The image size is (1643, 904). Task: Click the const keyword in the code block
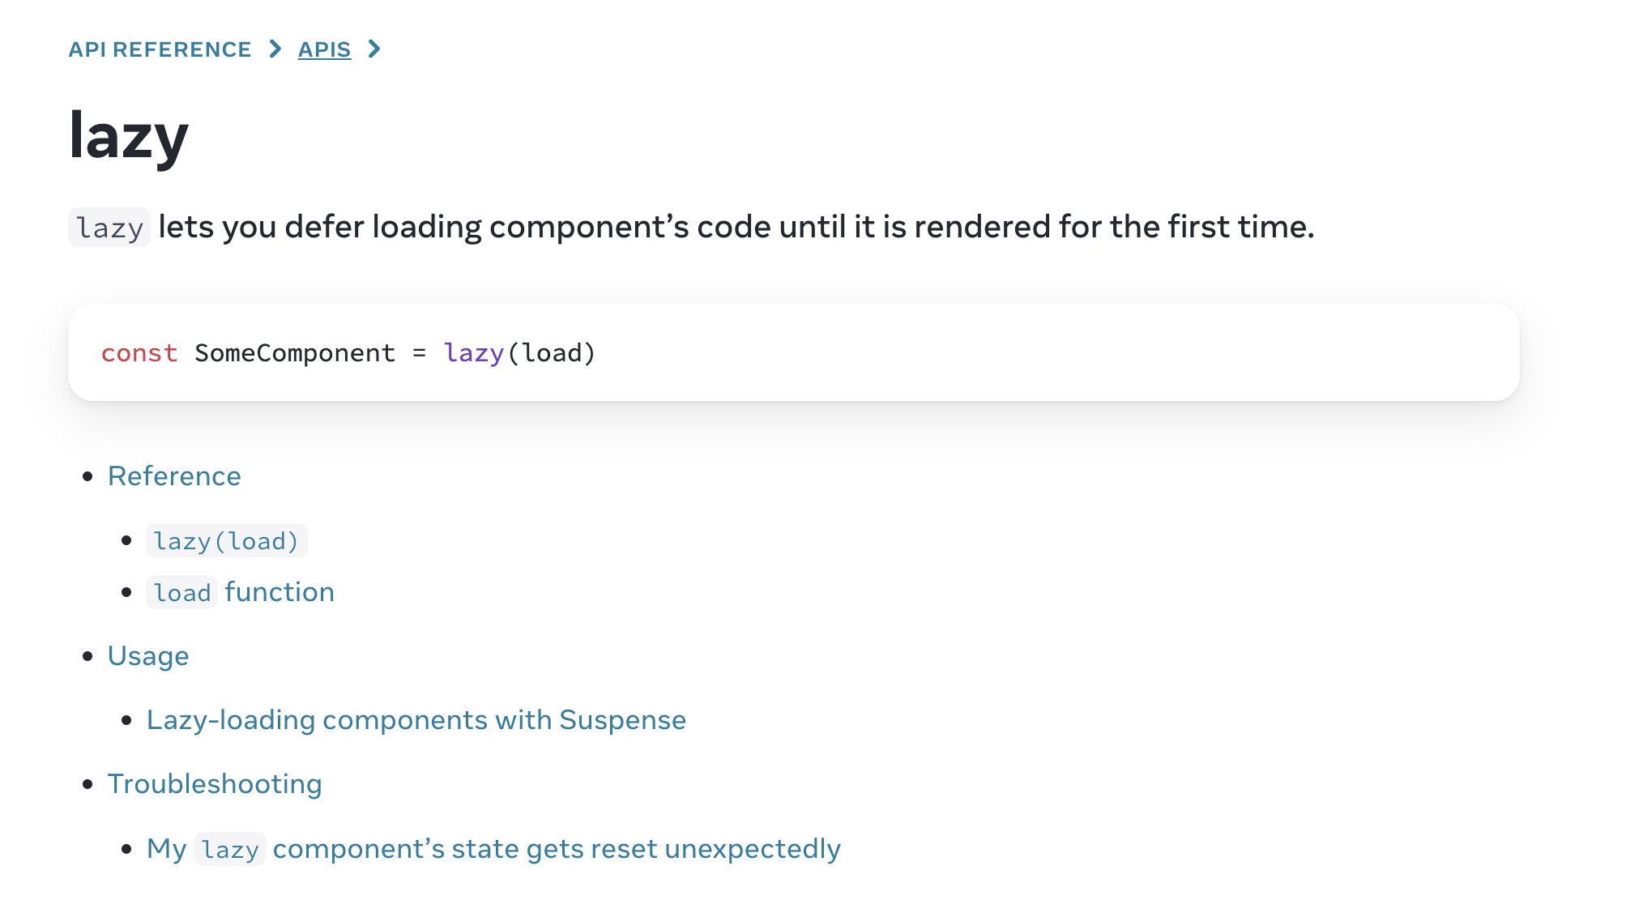(139, 353)
